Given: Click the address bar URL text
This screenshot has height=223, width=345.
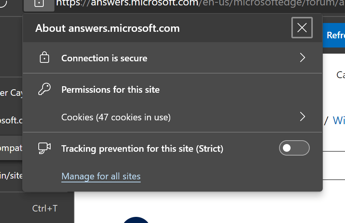Looking at the screenshot, I should 199,4.
